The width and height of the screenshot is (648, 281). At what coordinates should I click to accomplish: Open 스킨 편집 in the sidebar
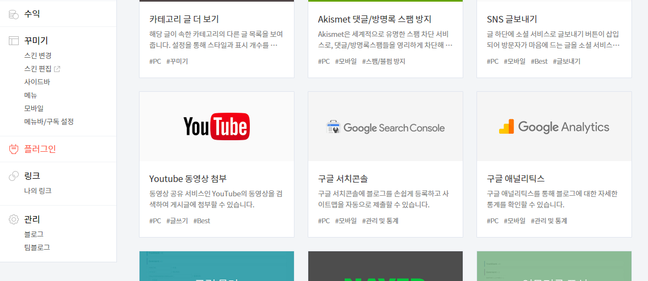pos(39,69)
